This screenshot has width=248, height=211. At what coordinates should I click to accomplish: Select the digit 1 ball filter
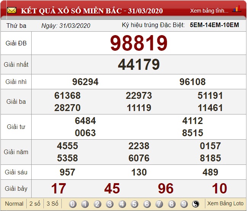coord(85,204)
